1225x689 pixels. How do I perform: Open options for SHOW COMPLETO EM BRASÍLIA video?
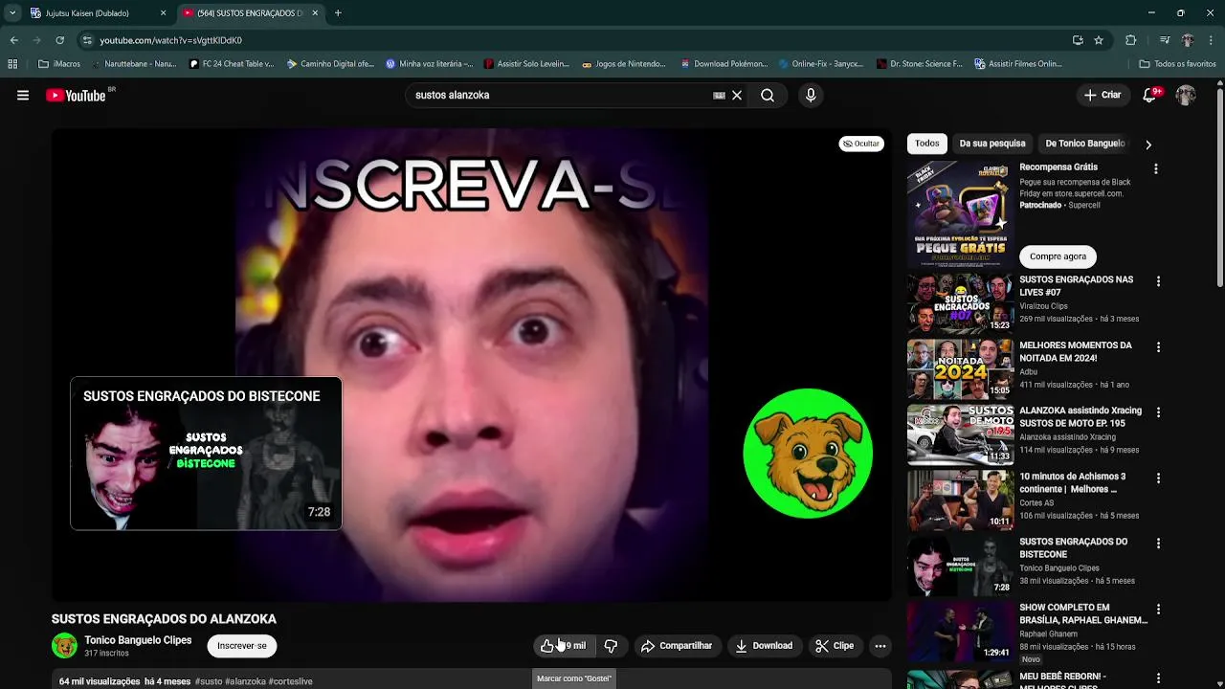[x=1158, y=609]
